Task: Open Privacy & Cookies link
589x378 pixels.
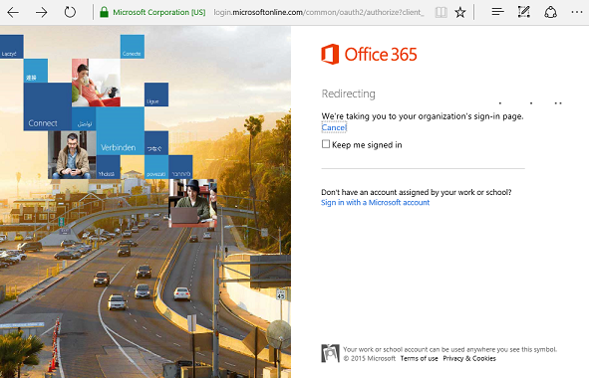Action: [x=469, y=358]
